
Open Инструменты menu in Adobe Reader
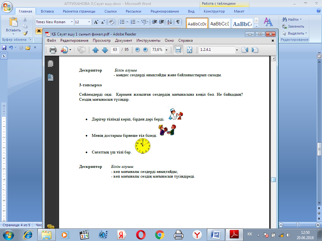148,40
